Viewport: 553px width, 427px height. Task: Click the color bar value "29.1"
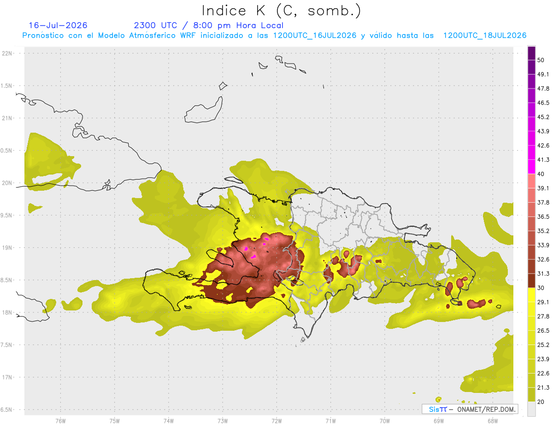pos(543,302)
